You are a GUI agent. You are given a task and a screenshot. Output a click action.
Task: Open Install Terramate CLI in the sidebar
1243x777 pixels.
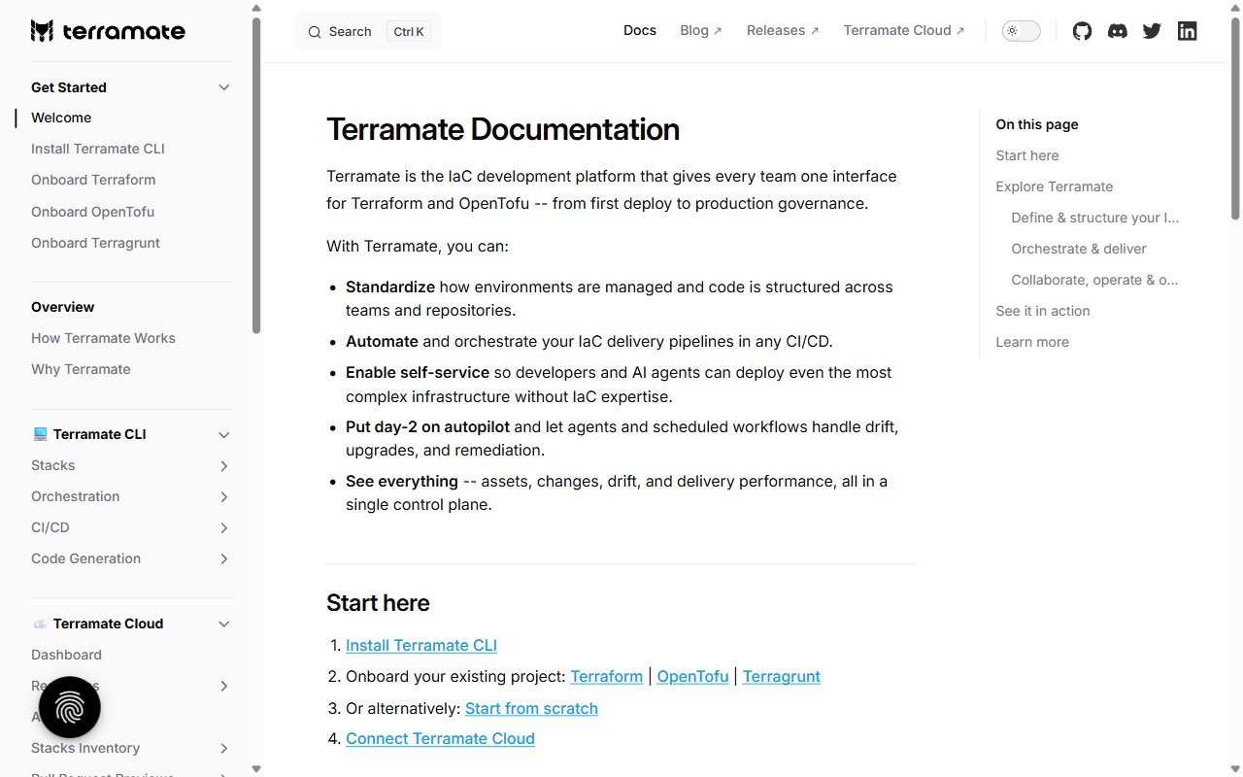click(x=98, y=149)
